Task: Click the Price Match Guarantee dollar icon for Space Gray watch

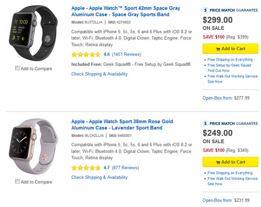Action: (x=206, y=10)
